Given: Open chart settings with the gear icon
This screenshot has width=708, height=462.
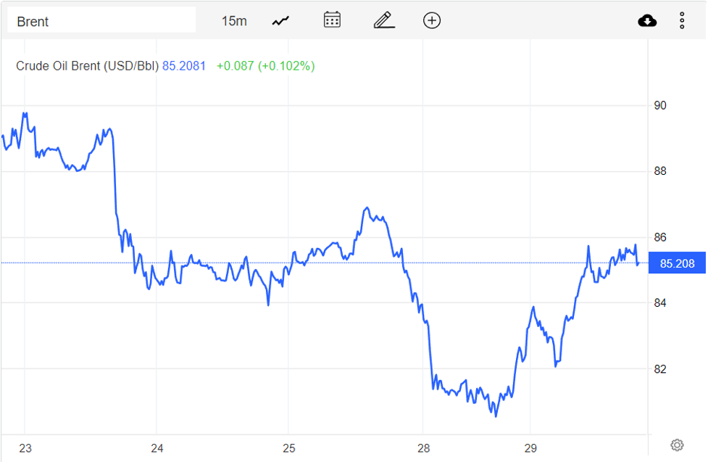Looking at the screenshot, I should click(677, 445).
